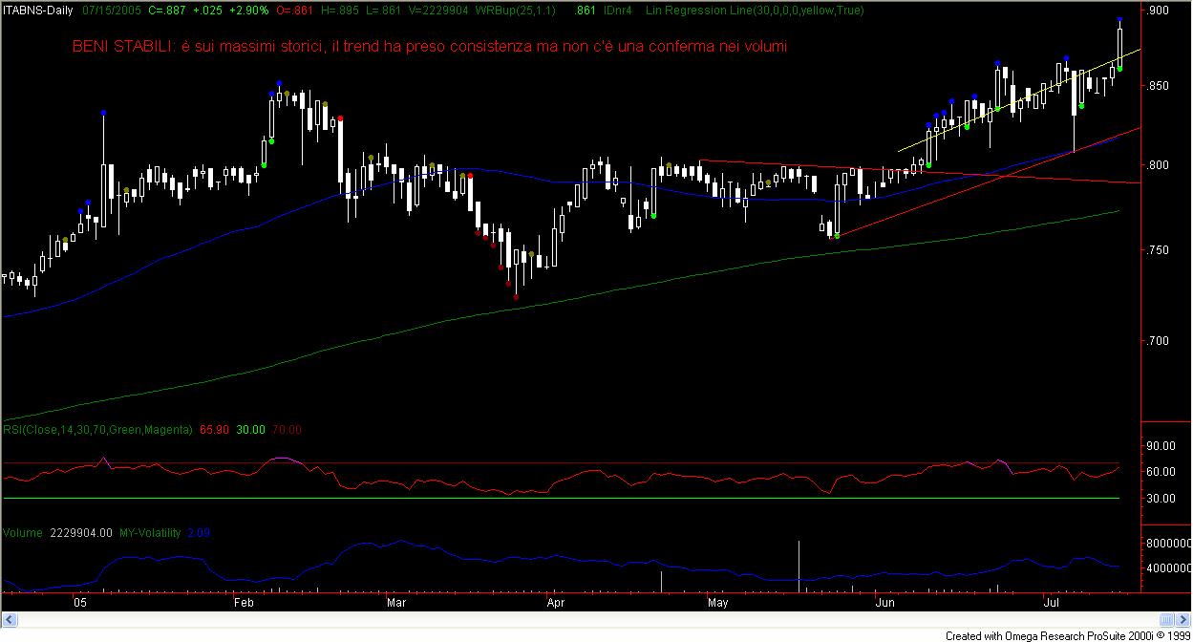1193x642 pixels.
Task: Select the ITABNS-Daily symbol label
Action: click(39, 9)
